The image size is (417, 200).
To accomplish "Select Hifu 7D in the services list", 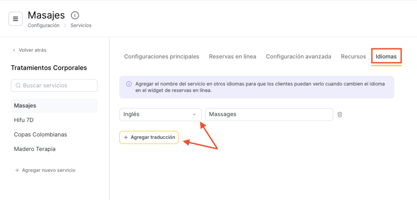I will (x=24, y=120).
